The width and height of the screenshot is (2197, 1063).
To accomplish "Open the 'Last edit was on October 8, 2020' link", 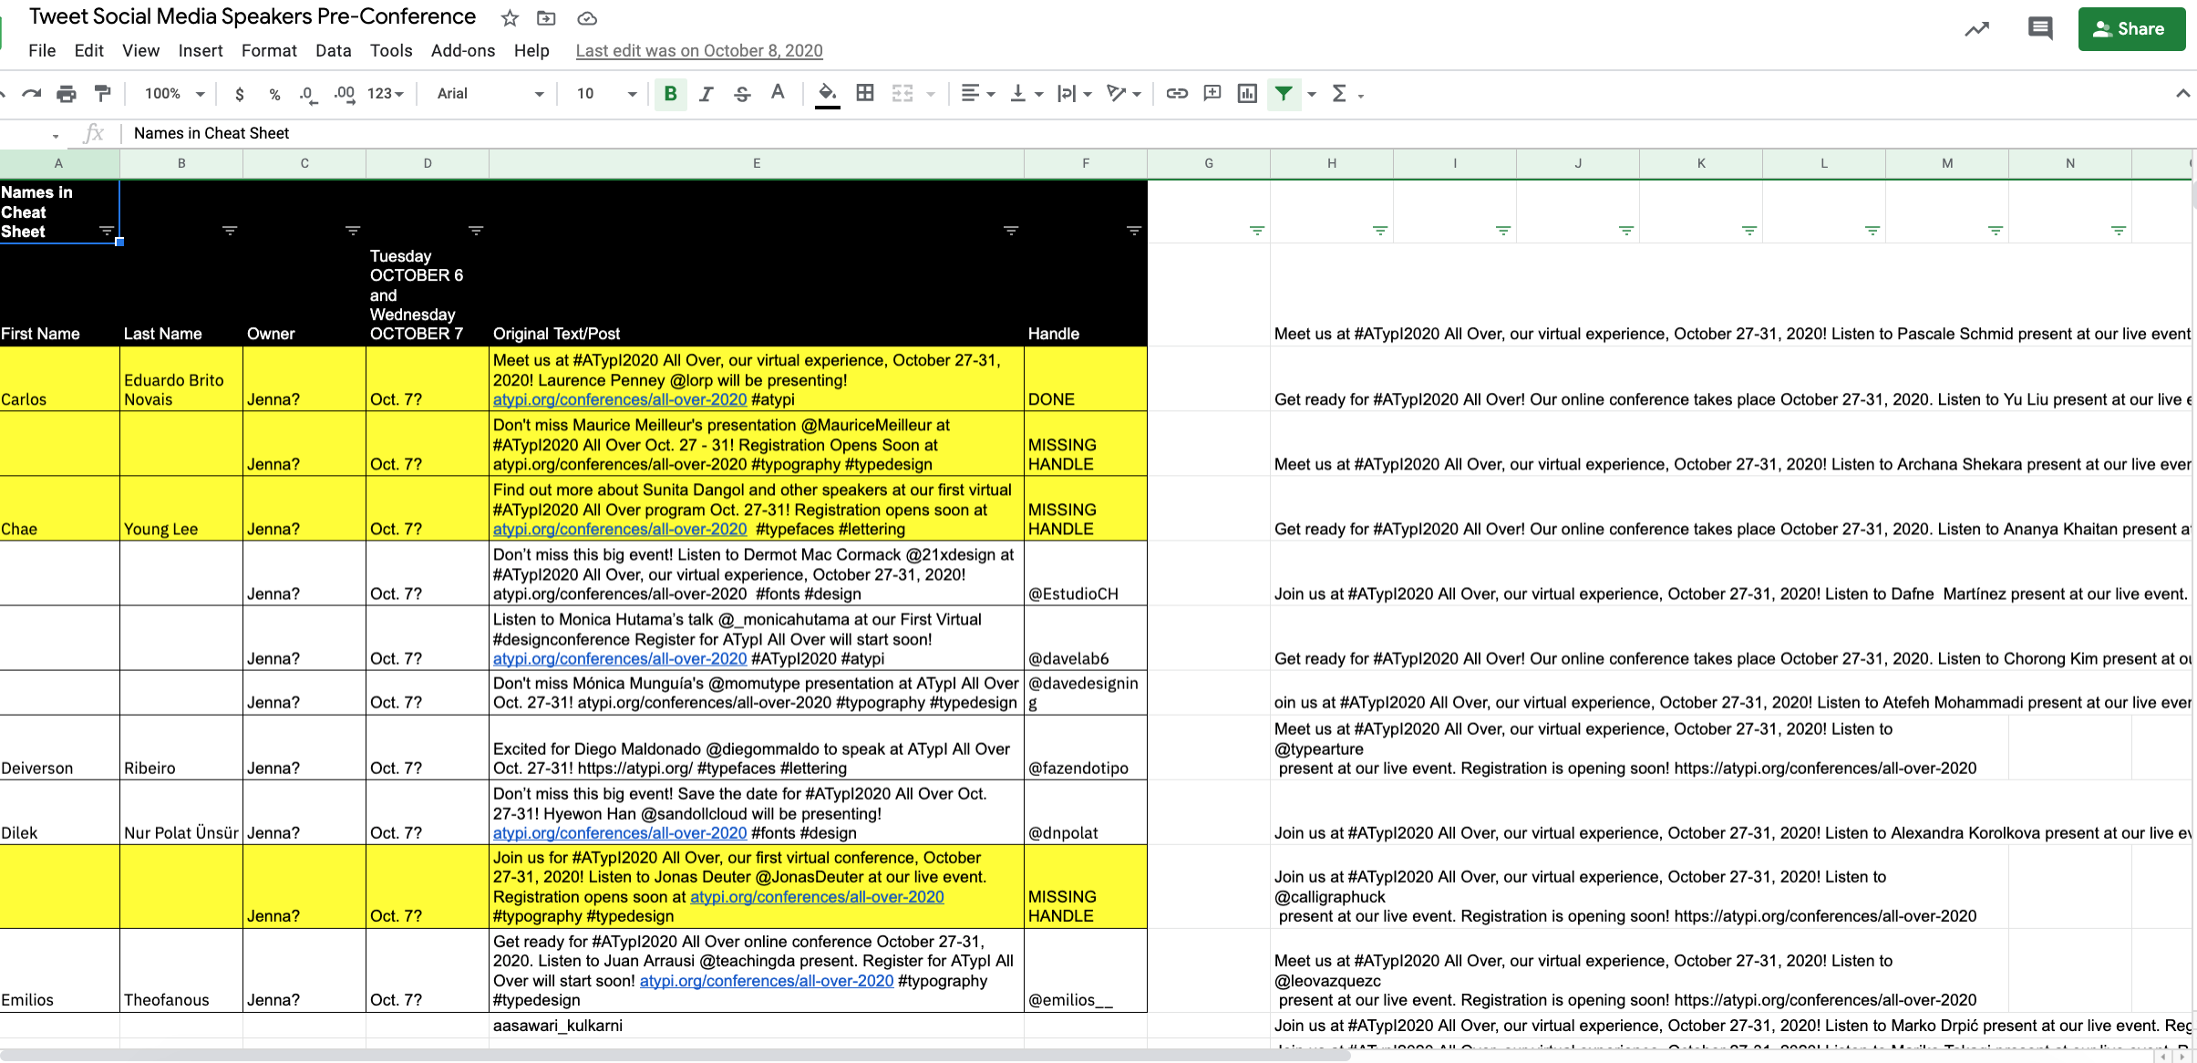I will 698,51.
